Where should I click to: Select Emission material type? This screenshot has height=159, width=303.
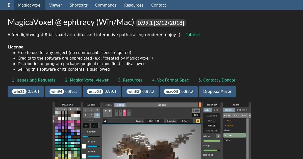pos(212,130)
